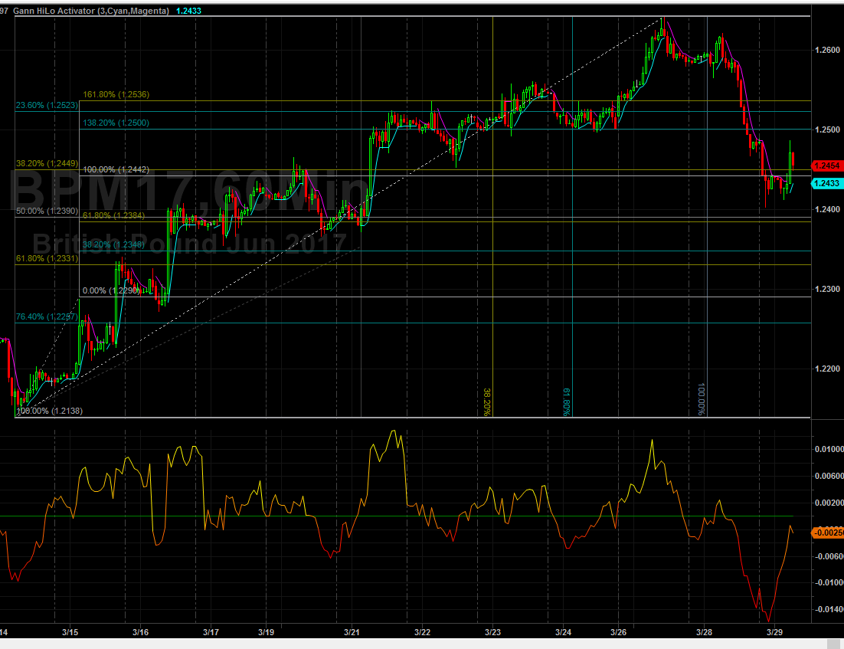
Task: Select the 23.60% (1.2523) retracement label
Action: pyautogui.click(x=46, y=105)
